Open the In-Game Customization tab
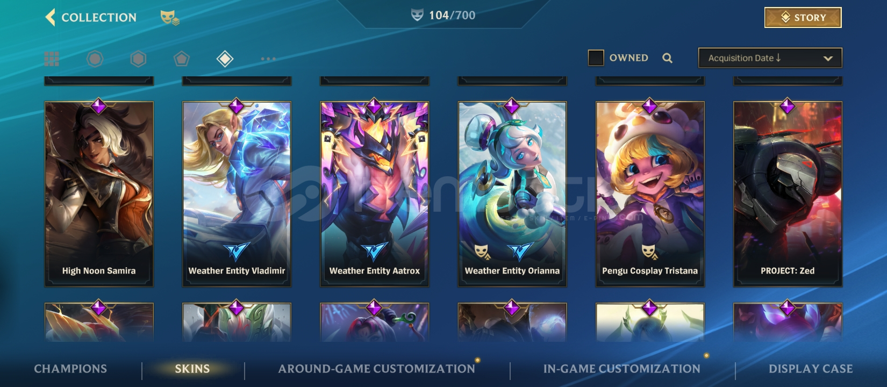Image resolution: width=887 pixels, height=387 pixels. coord(621,369)
